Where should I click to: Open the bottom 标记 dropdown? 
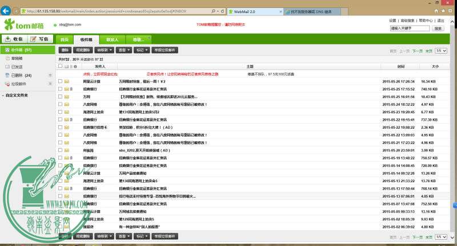142,236
